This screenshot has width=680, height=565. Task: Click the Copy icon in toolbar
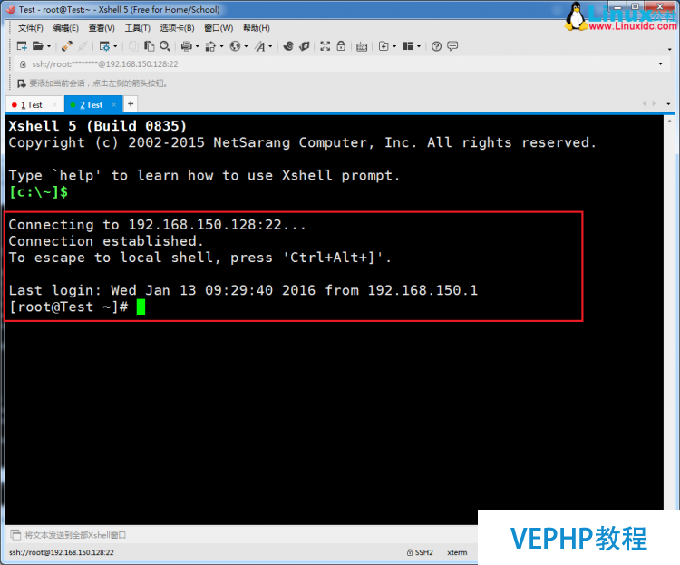[133, 46]
